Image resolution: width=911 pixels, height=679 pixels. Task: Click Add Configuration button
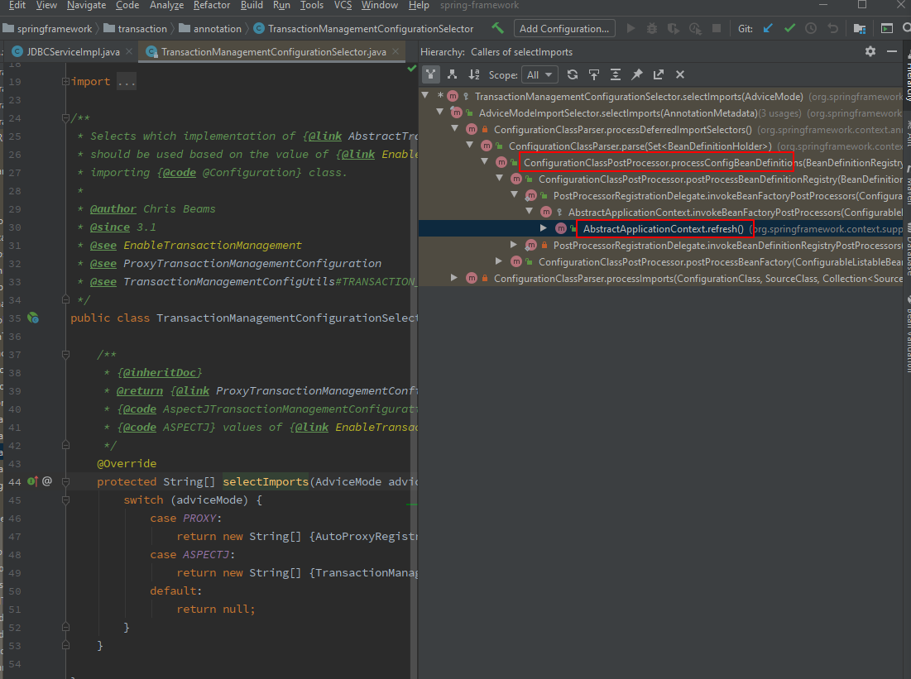(564, 28)
